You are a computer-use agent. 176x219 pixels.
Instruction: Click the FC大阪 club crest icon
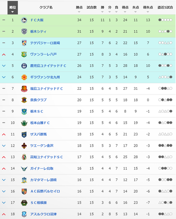pyautogui.click(x=24, y=20)
